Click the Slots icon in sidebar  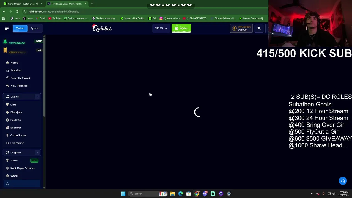click(7, 105)
